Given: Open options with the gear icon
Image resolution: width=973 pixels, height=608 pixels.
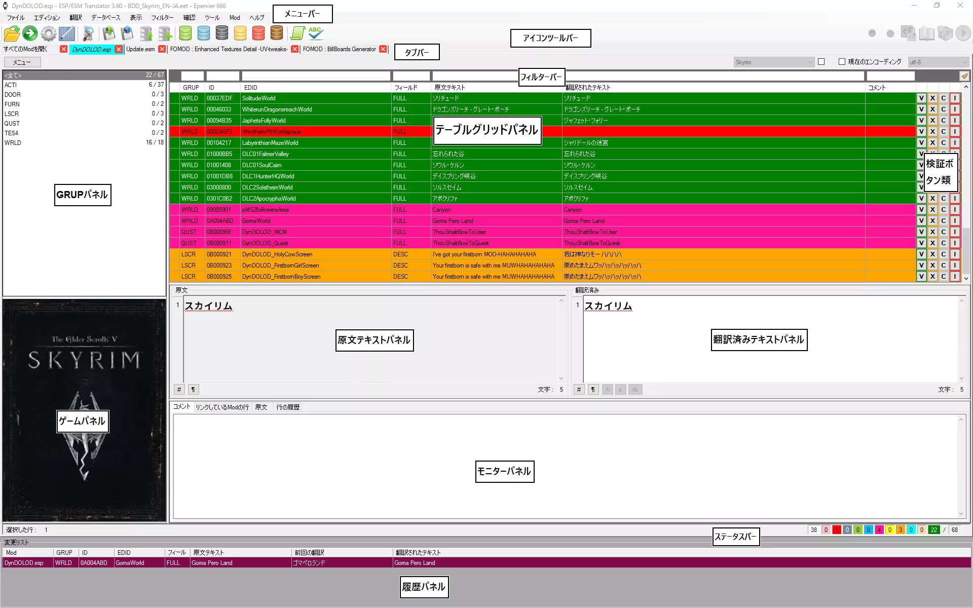Looking at the screenshot, I should point(48,33).
